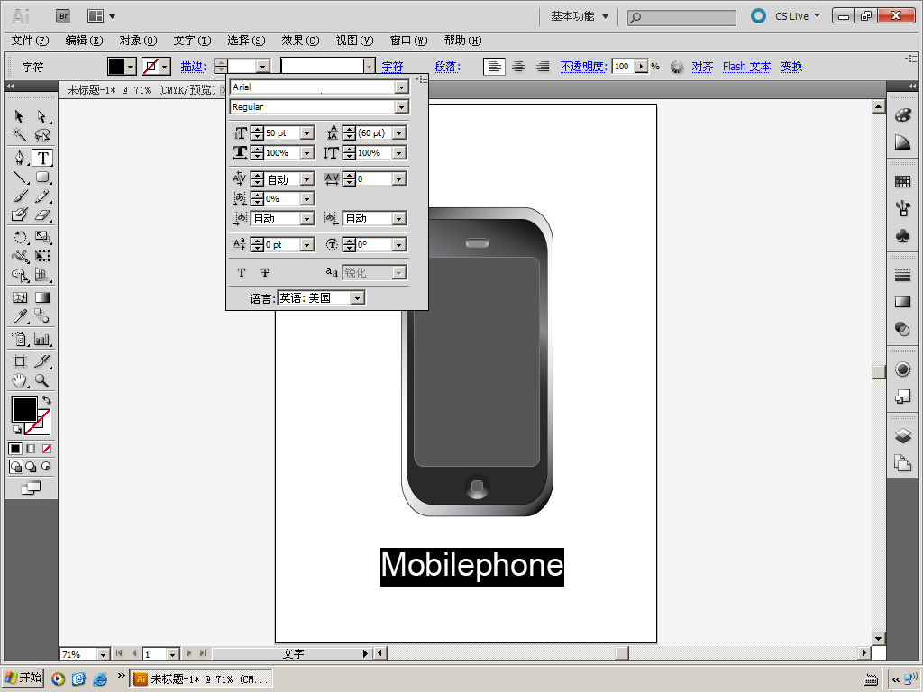The image size is (923, 692).
Task: Click the 段落 (Paragraph) link
Action: (447, 67)
